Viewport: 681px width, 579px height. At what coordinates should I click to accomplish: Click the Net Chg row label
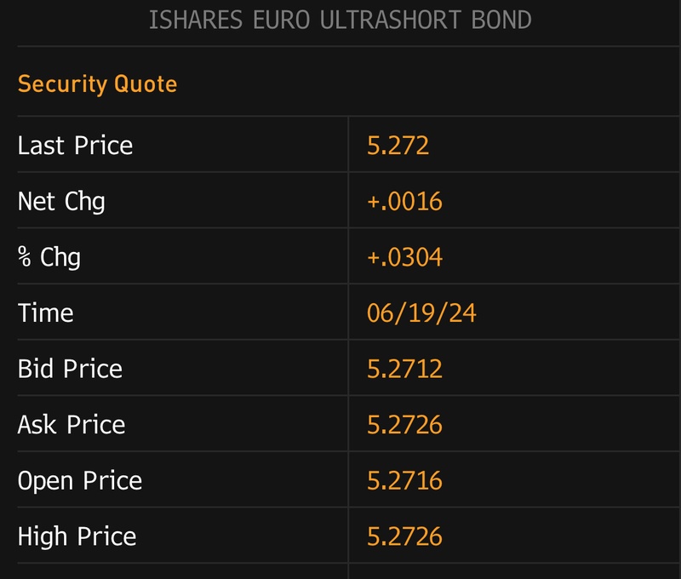[x=60, y=202]
